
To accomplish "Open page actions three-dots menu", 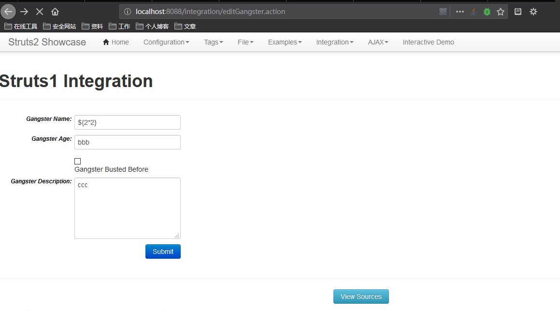I will 460,12.
